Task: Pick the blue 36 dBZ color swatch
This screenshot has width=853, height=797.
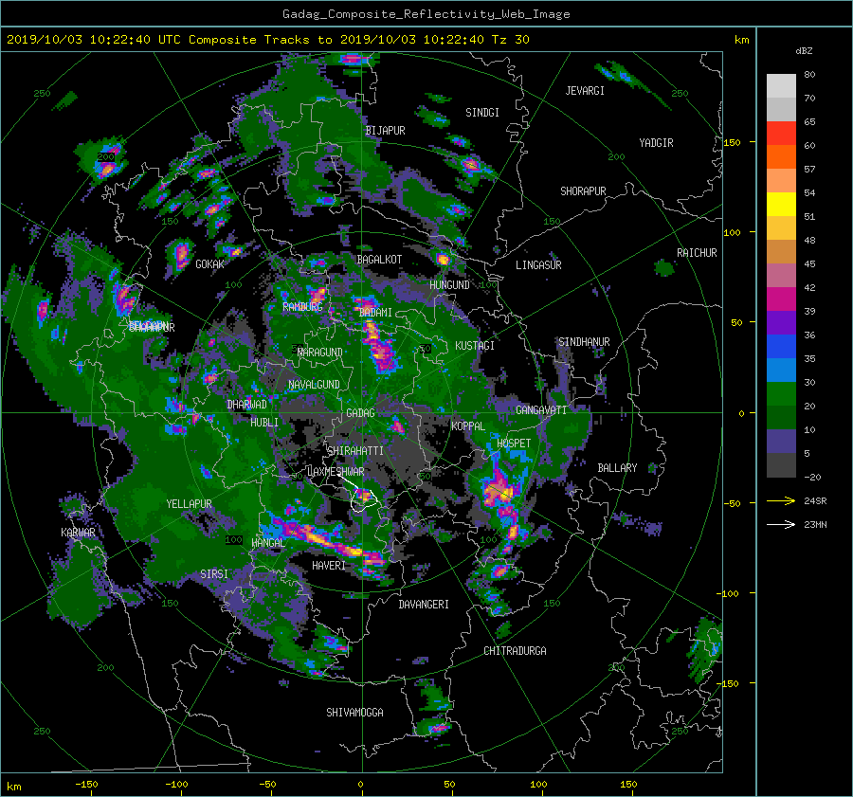Action: pyautogui.click(x=781, y=346)
